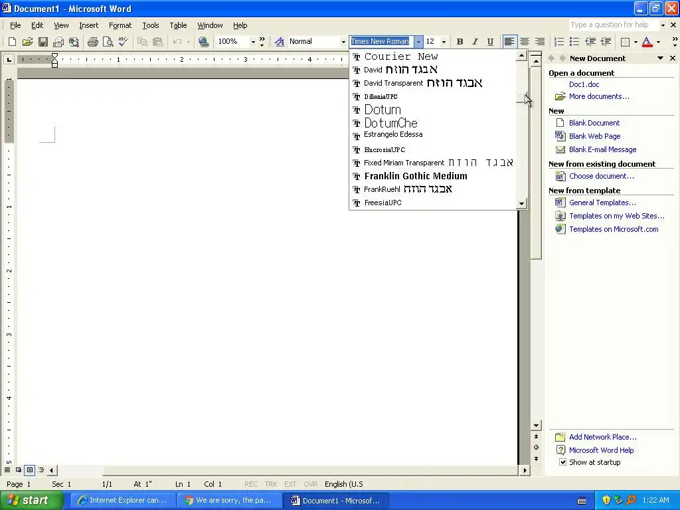The width and height of the screenshot is (680, 510).
Task: Uncheck Show at startup
Action: 562,462
